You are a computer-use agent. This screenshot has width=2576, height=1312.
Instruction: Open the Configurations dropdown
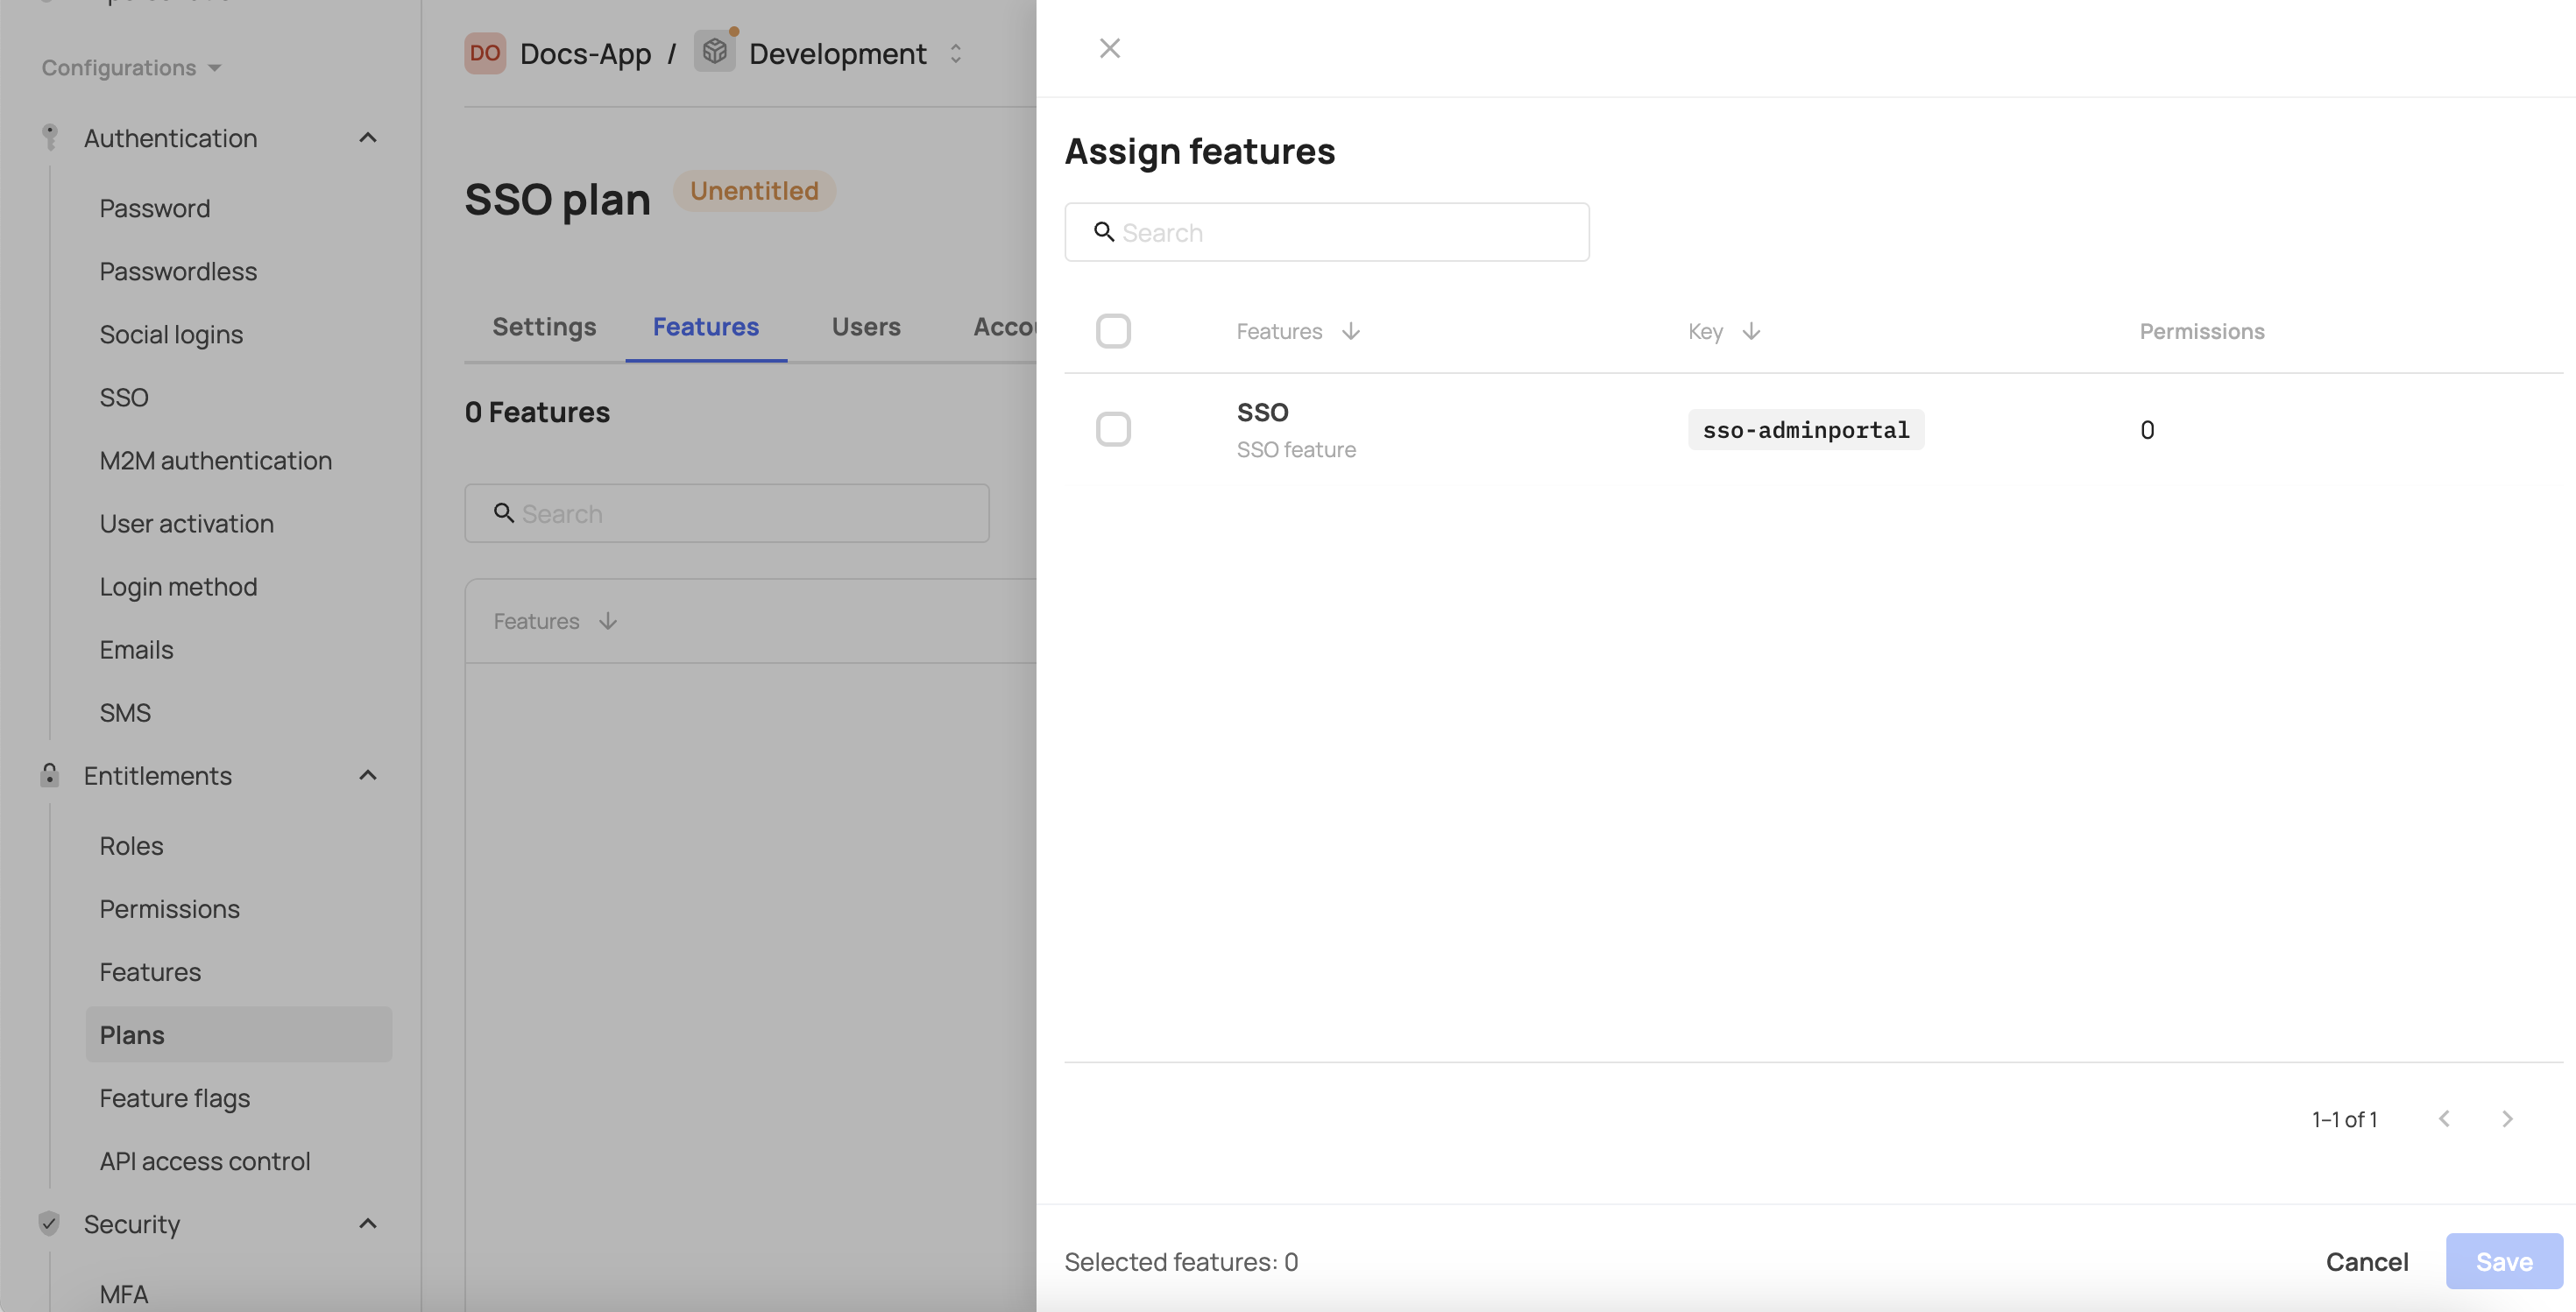(130, 67)
